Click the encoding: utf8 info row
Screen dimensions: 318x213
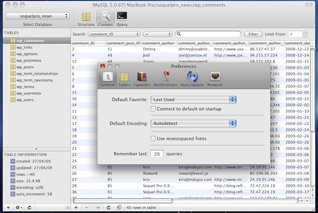point(30,187)
